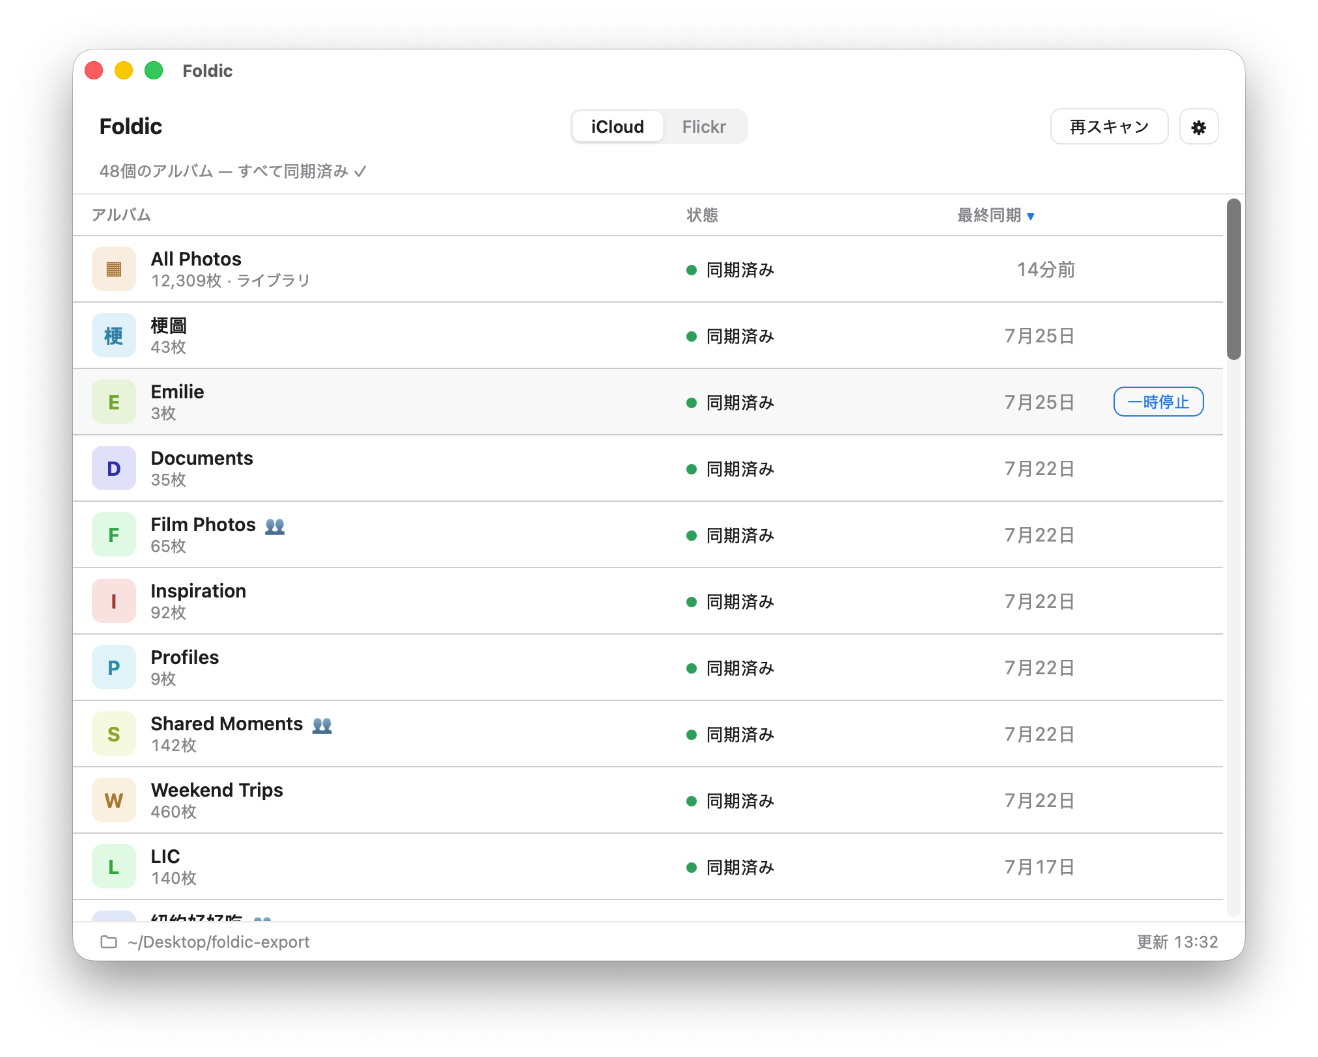
Task: Click the F icon for Film Photos
Action: pos(114,534)
